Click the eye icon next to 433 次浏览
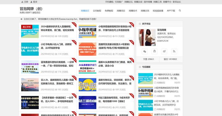This screenshot has height=116, width=222. (56, 107)
